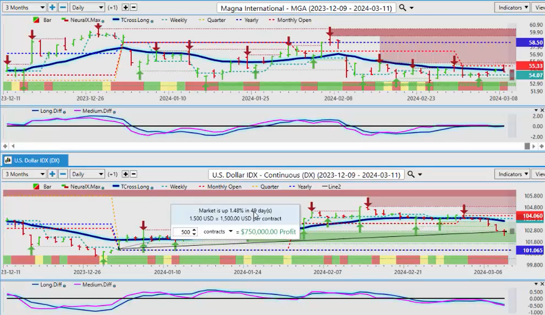Viewport: 545px width, 315px height.
Task: Toggle Yearly legend on MGA chart
Action: point(247,20)
